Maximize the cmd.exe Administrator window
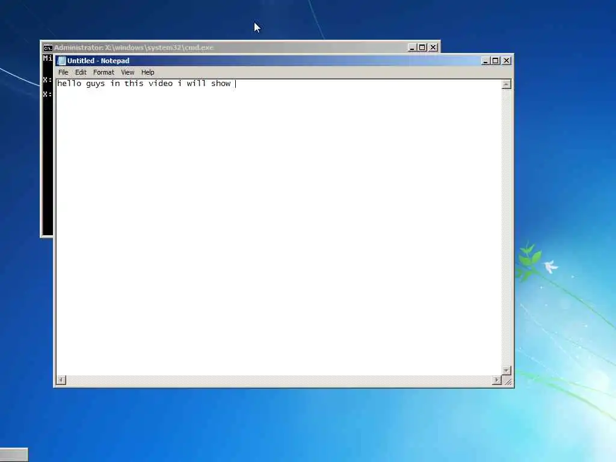Viewport: 616px width, 462px height. click(422, 48)
